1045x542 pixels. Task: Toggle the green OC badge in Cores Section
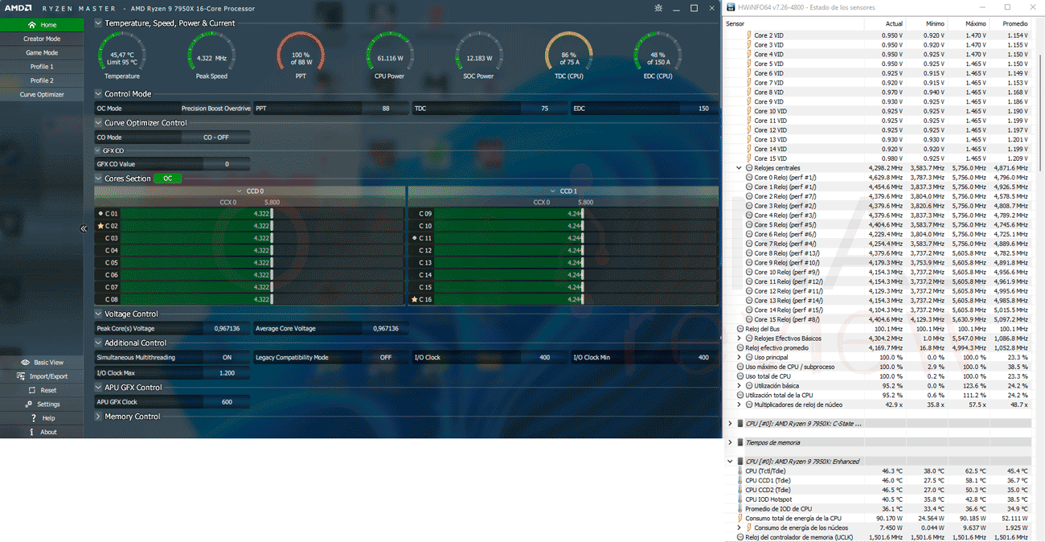coord(168,179)
